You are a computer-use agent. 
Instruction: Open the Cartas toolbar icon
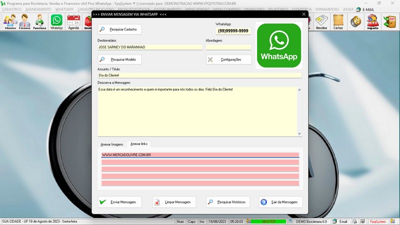click(338, 21)
